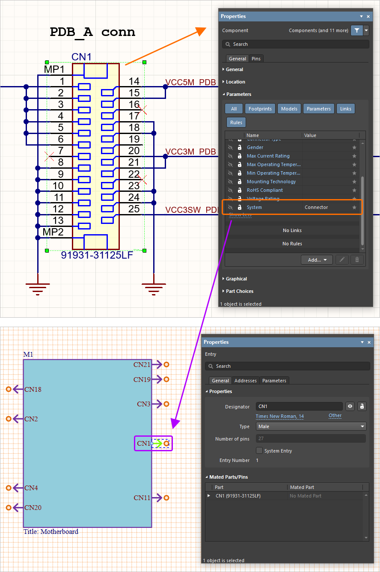Select the Mounting Technology parameter name

[x=271, y=182]
